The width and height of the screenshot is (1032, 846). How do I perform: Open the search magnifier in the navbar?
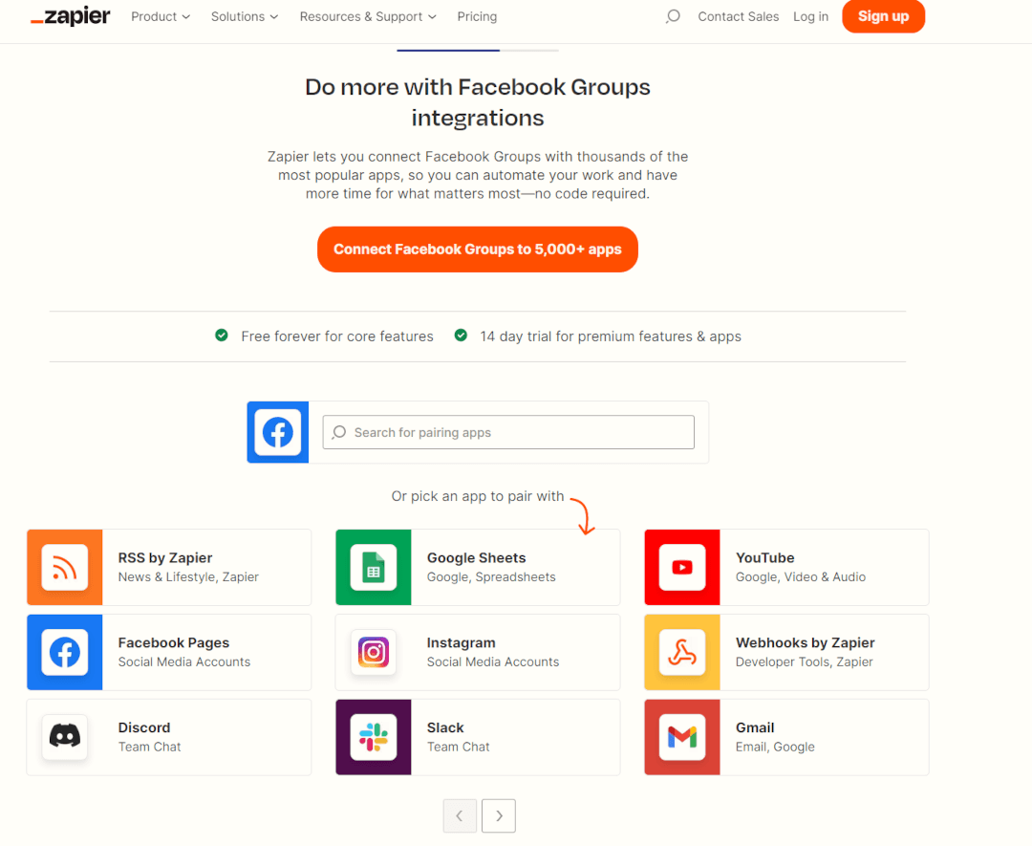point(673,16)
